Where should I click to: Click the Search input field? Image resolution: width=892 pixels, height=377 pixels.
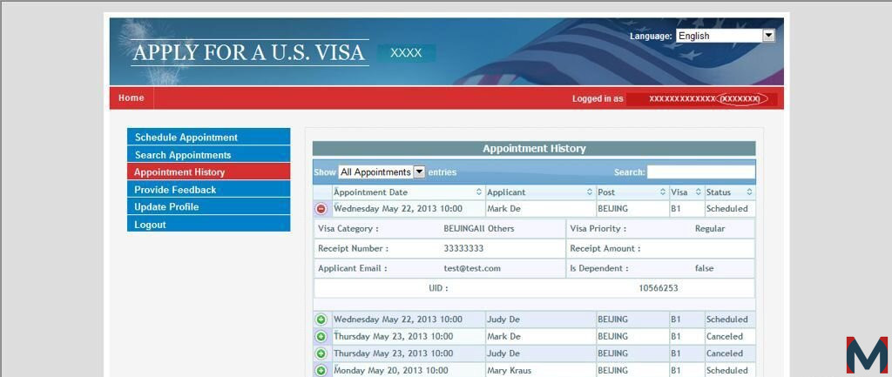701,172
